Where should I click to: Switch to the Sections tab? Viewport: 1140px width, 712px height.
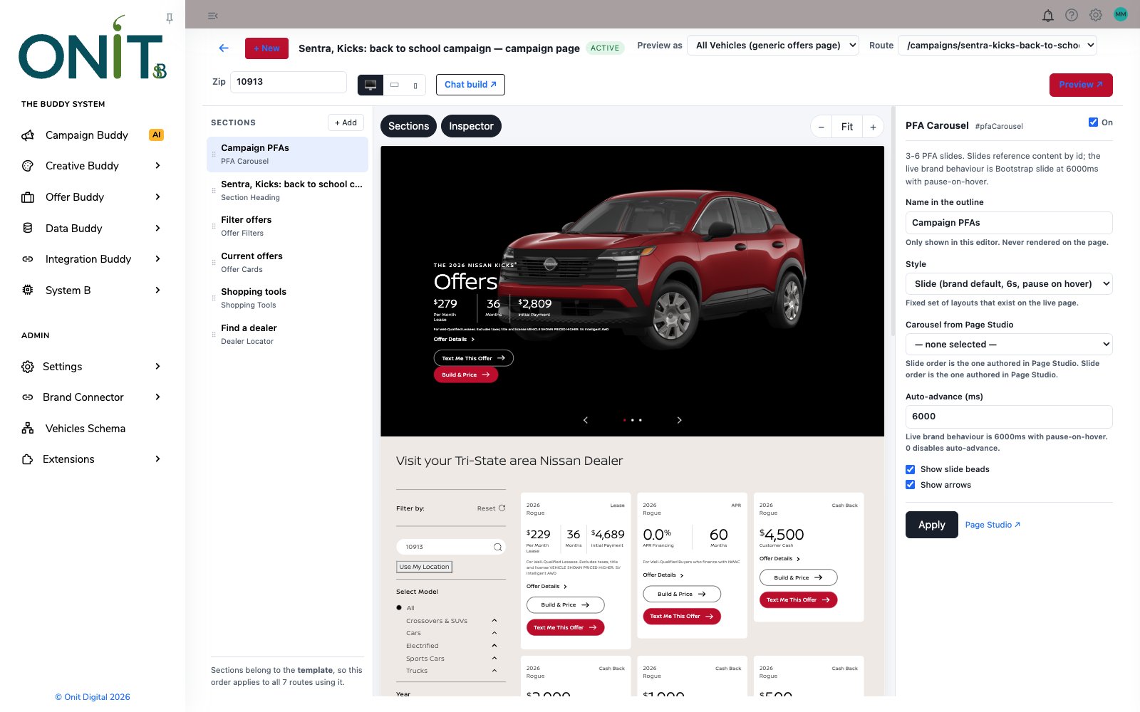[x=409, y=126]
